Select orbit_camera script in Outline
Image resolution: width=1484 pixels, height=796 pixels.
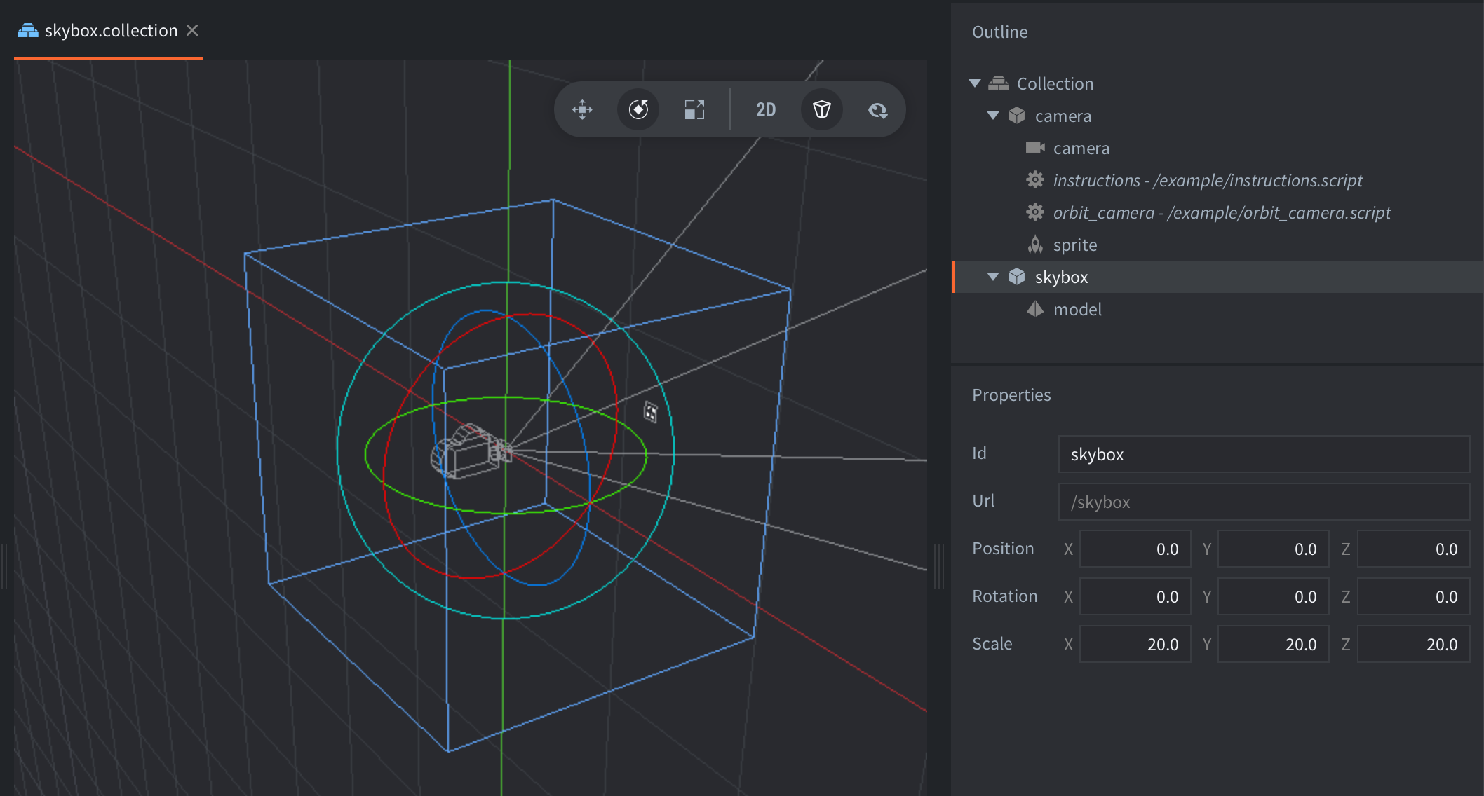pos(1221,212)
